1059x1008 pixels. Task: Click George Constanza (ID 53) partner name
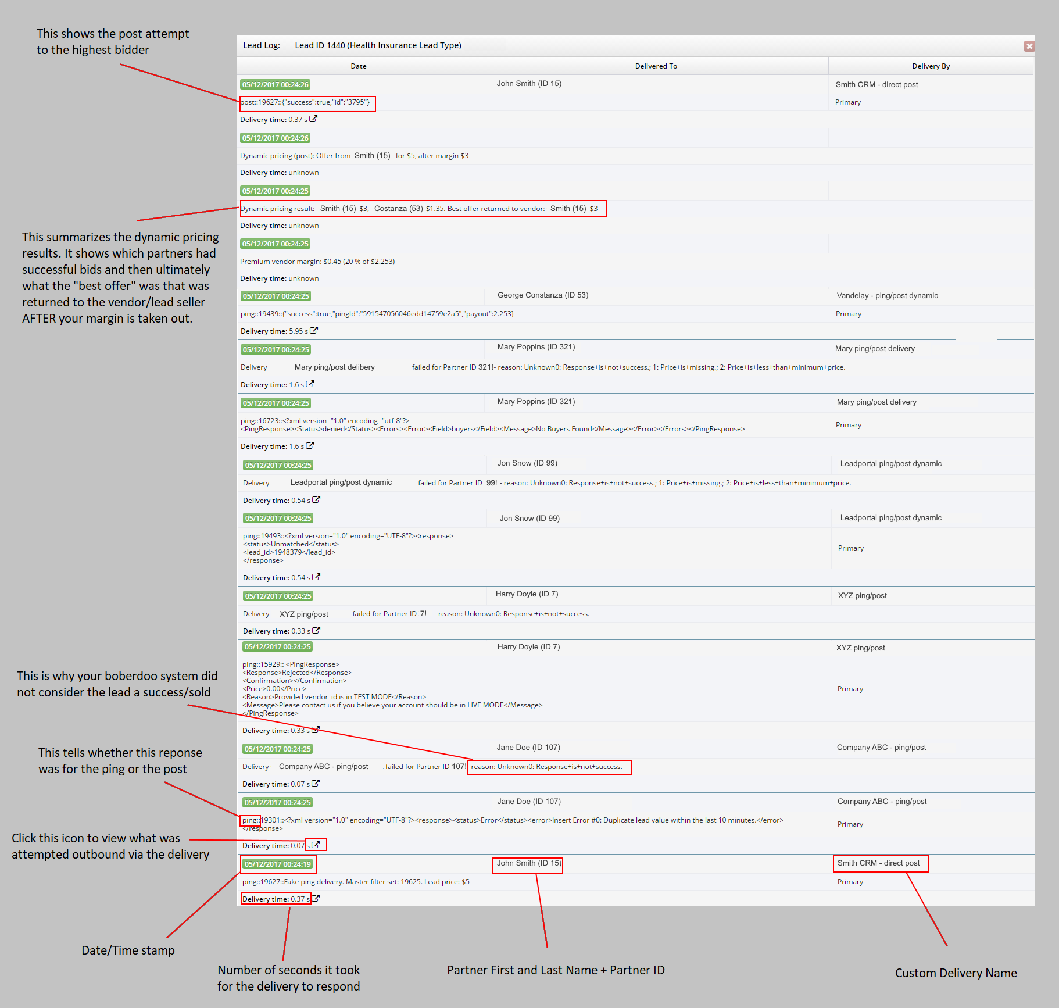tap(542, 295)
